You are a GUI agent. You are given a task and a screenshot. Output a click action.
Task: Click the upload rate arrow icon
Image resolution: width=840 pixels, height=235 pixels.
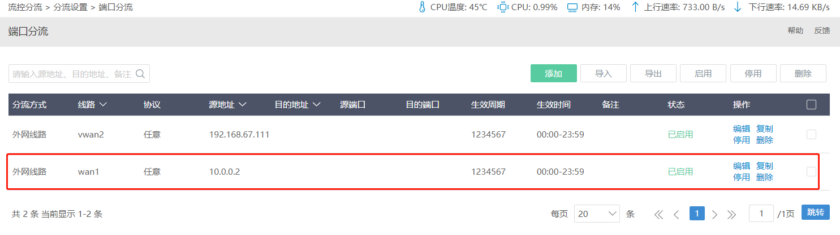(x=635, y=7)
